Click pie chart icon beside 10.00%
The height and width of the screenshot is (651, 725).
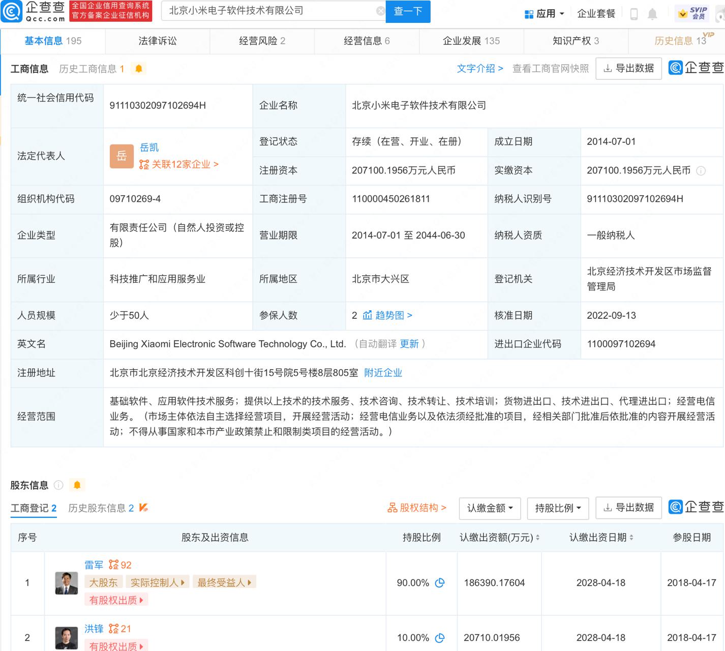(x=440, y=638)
